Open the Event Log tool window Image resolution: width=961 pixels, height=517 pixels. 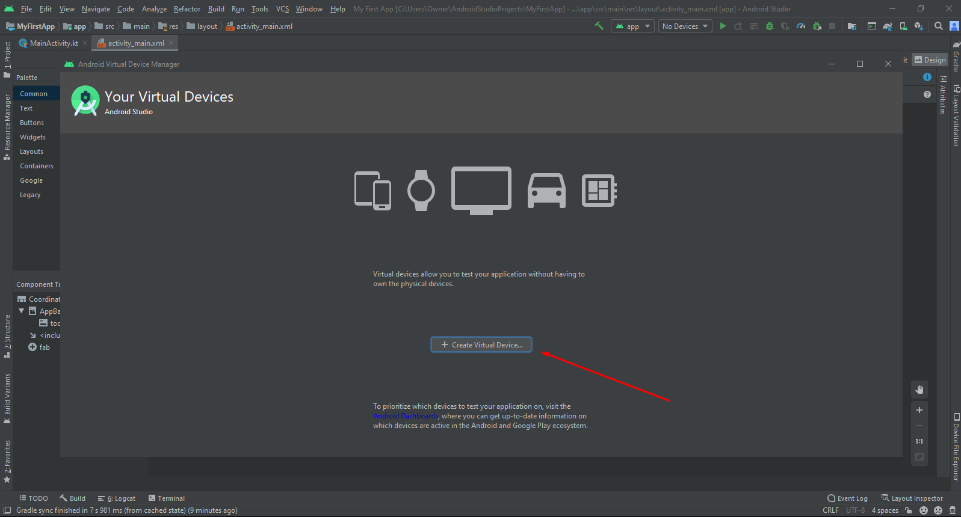847,498
